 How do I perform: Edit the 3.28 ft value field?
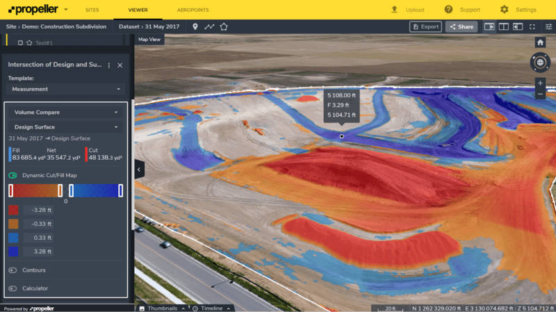pyautogui.click(x=38, y=252)
